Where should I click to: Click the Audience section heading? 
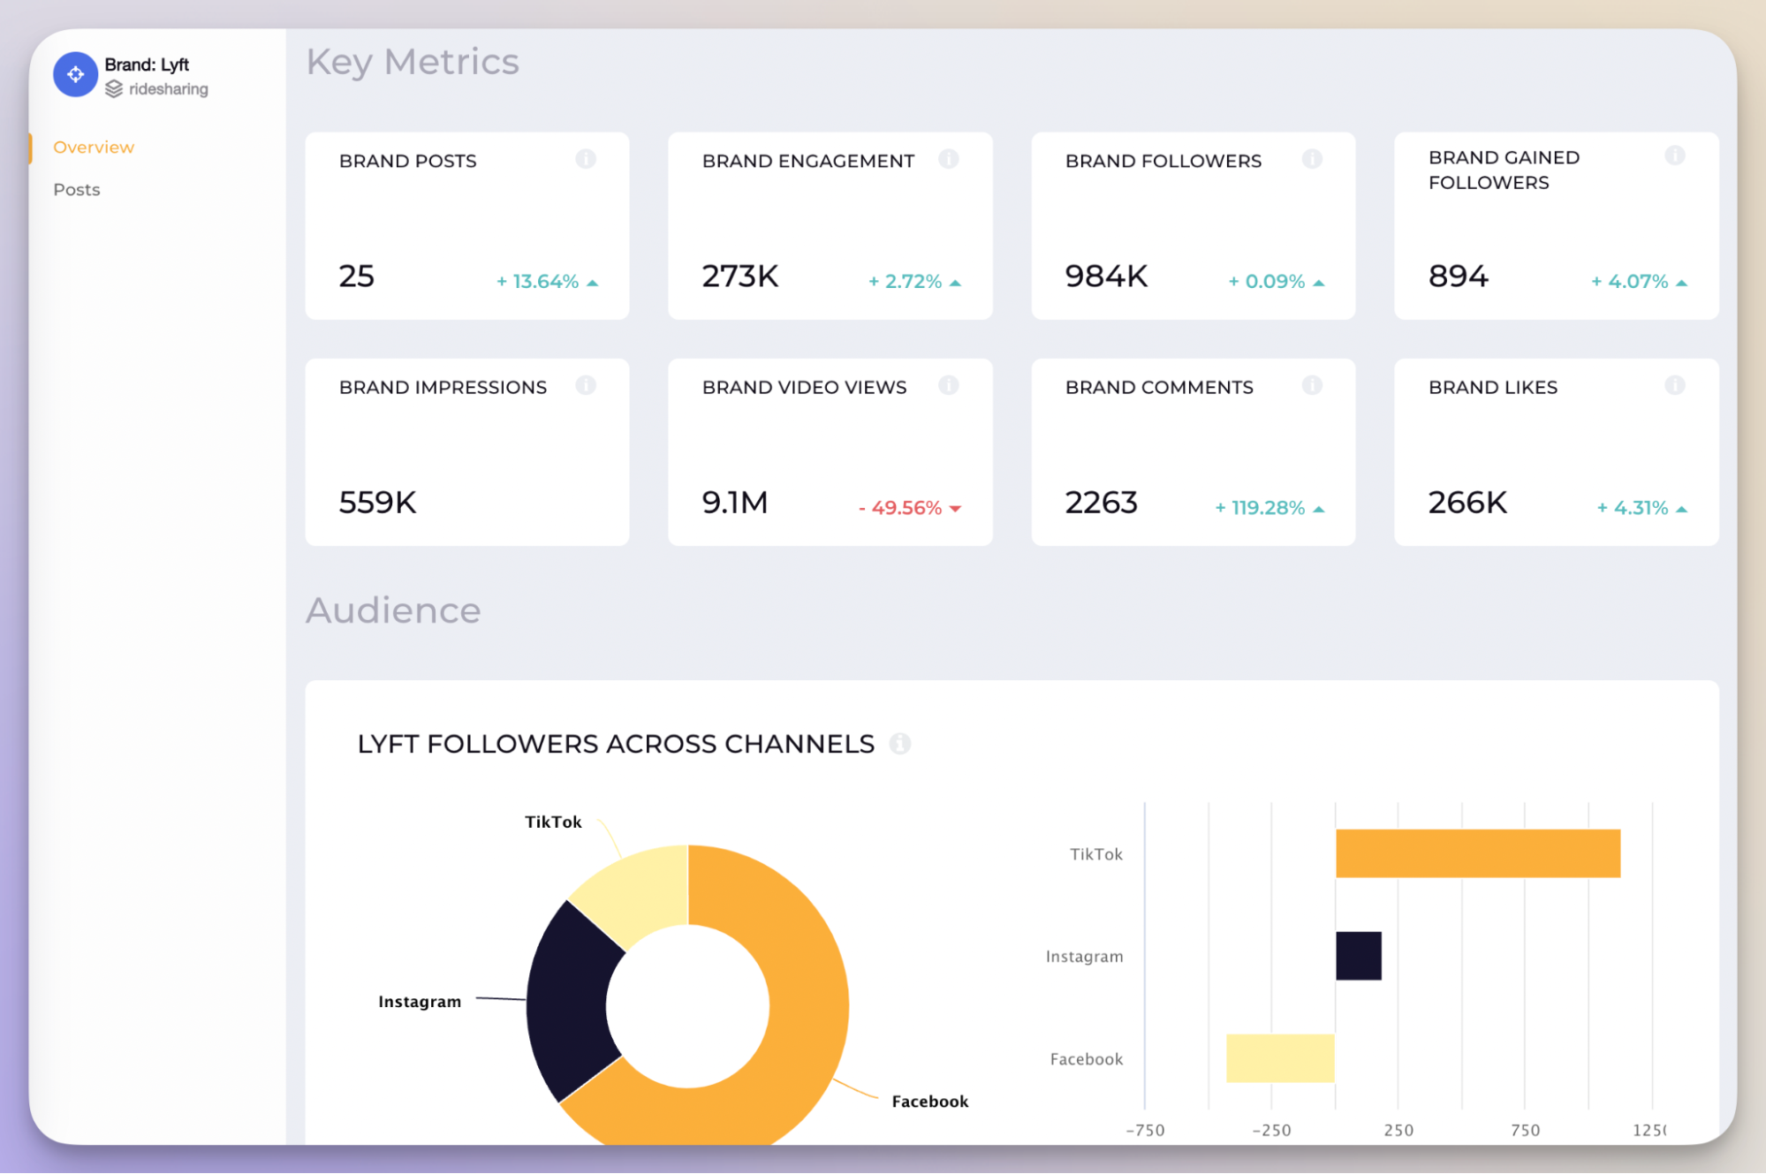(393, 610)
